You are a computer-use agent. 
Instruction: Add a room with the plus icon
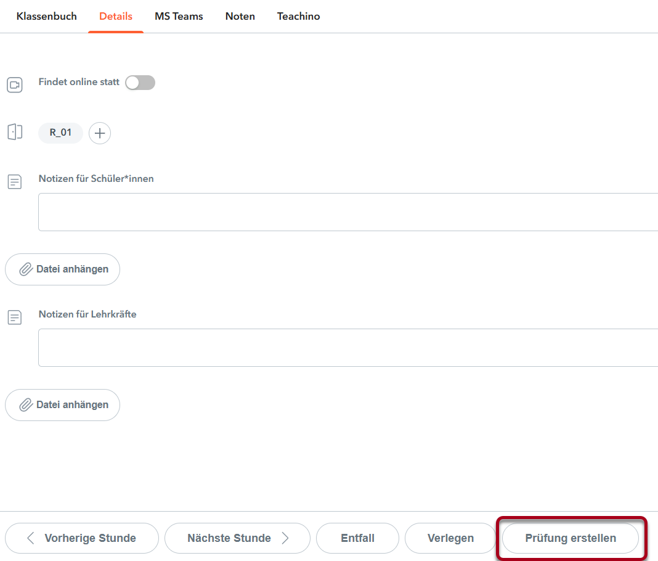pos(100,133)
